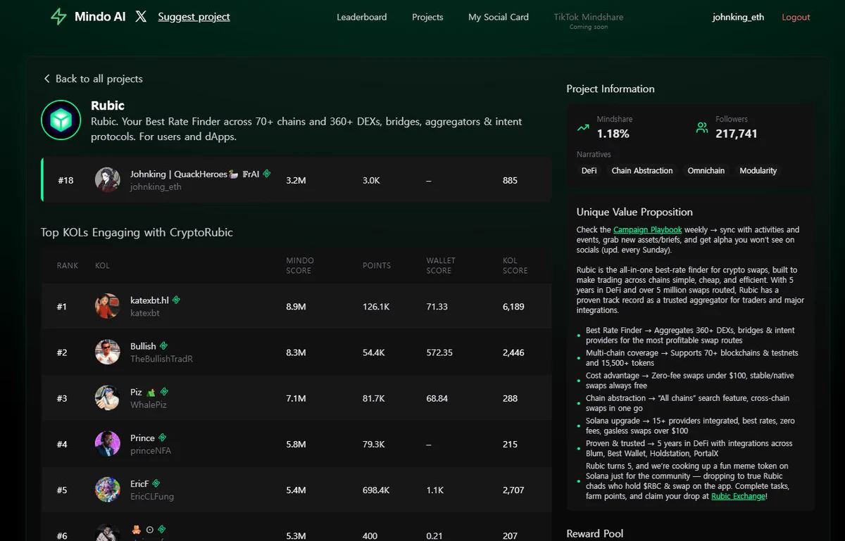This screenshot has height=541, width=845.
Task: Click the 217,741 followers value
Action: pos(737,134)
